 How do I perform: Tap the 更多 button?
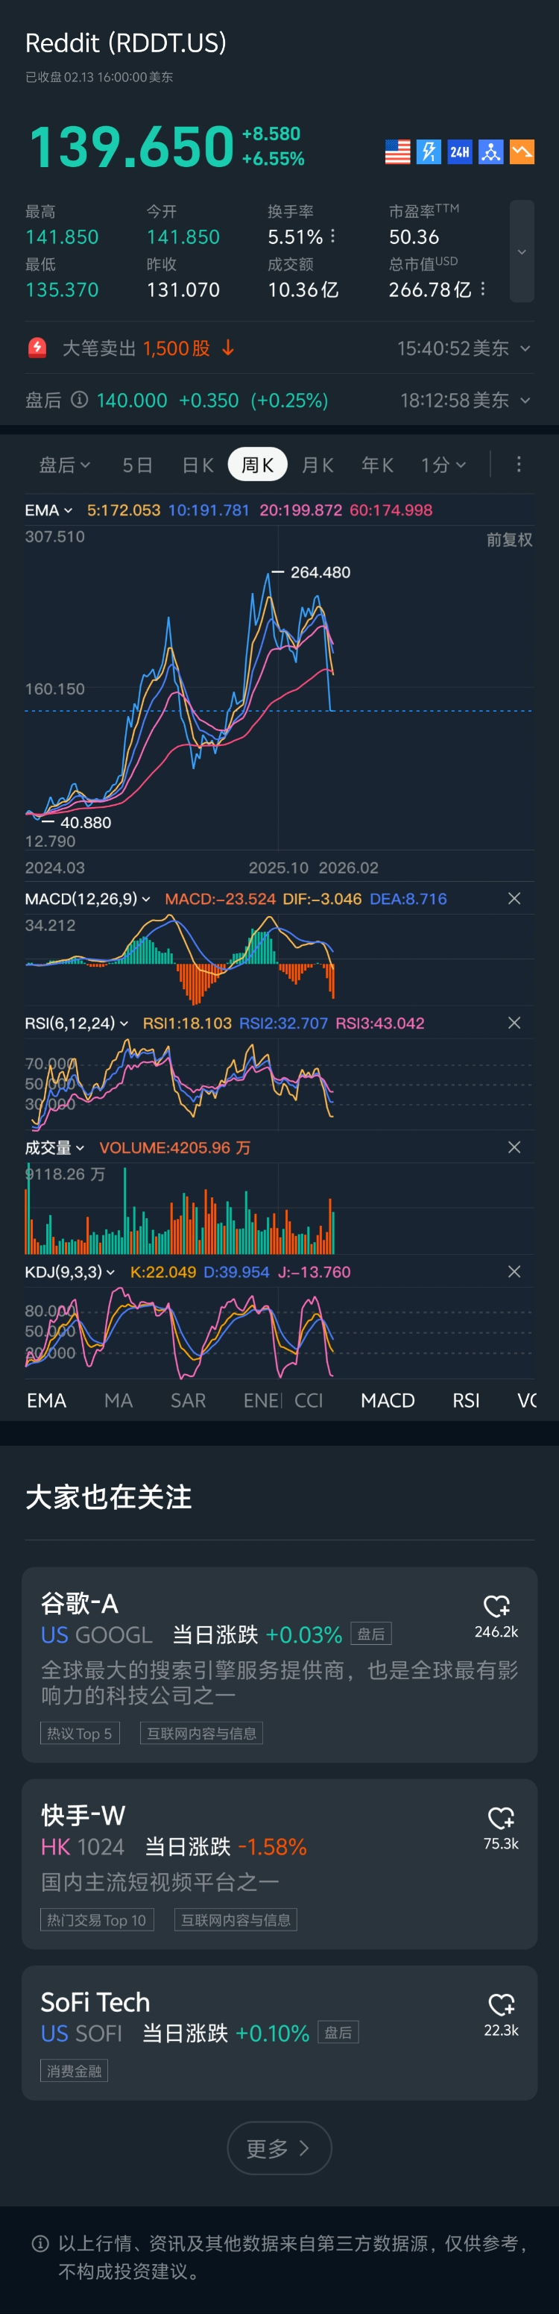point(279,2148)
